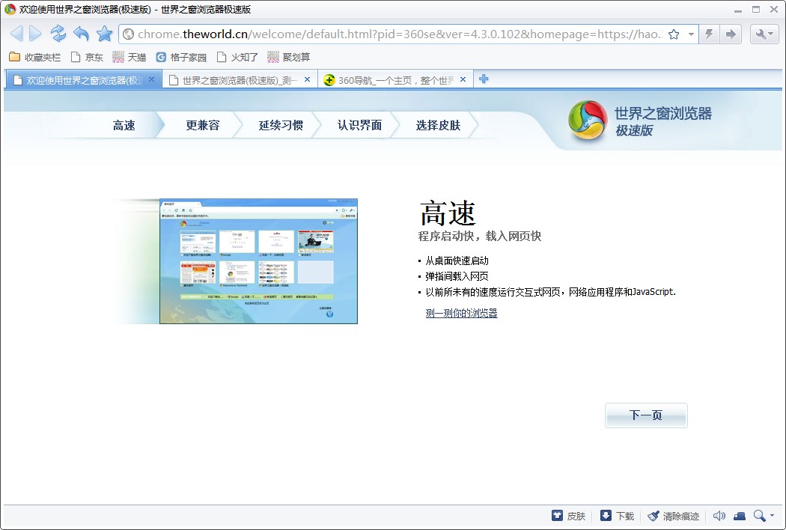Click the forward navigation arrow
The image size is (786, 530).
[34, 34]
